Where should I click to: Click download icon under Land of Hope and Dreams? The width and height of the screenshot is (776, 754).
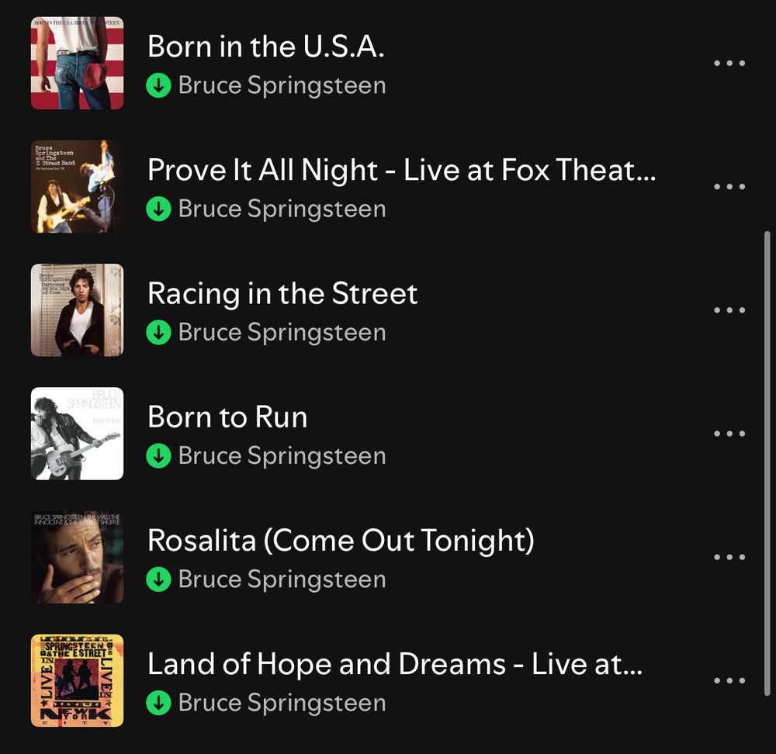tap(159, 703)
